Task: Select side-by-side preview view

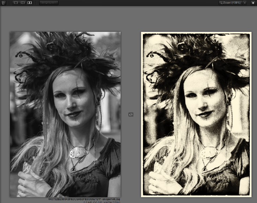Action: 30,3
